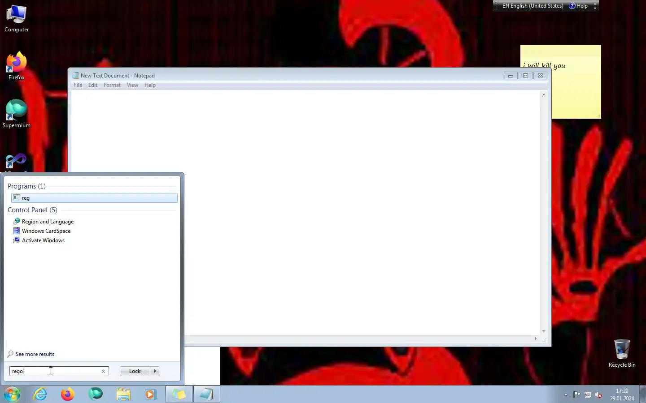This screenshot has height=403, width=646.
Task: Open Windows Explorer from the taskbar
Action: (x=123, y=394)
